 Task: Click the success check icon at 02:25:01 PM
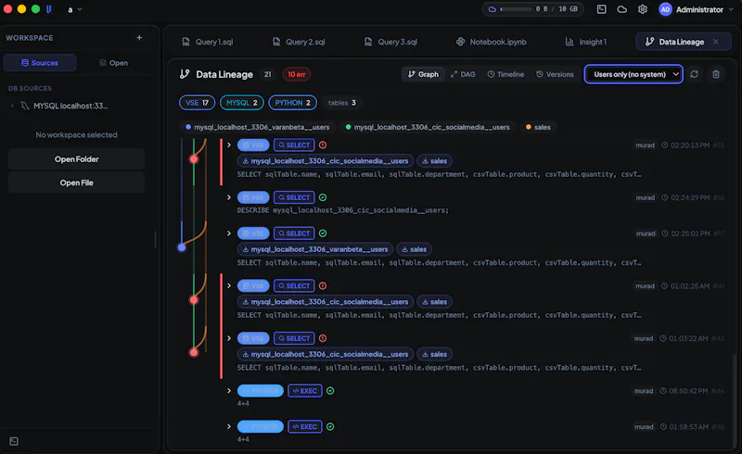pyautogui.click(x=323, y=233)
